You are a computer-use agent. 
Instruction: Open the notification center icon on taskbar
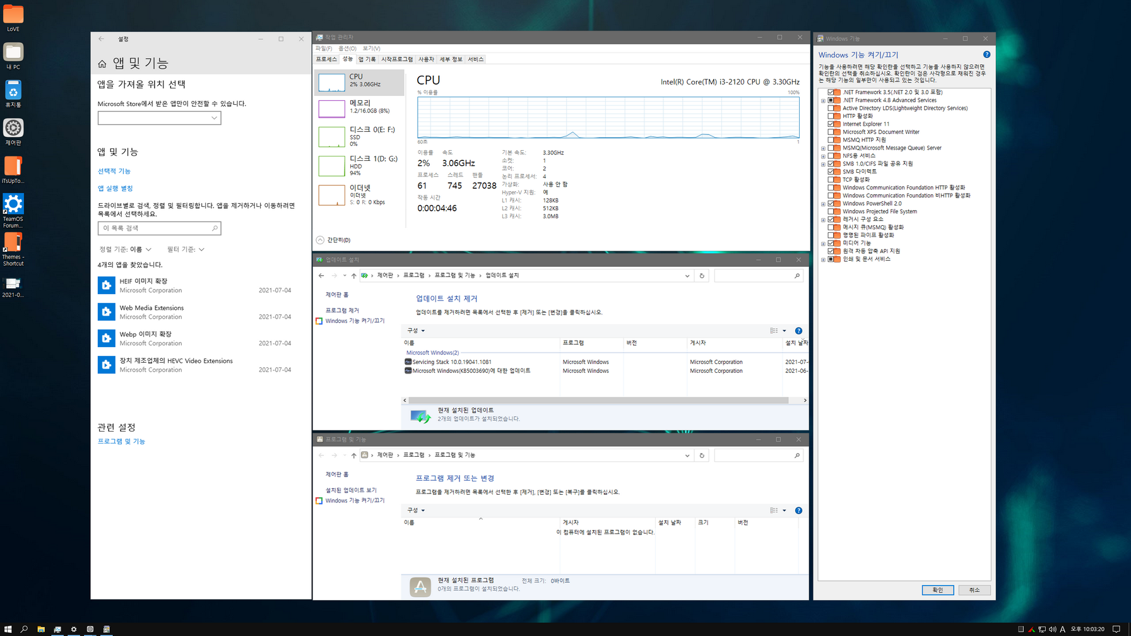click(1116, 629)
